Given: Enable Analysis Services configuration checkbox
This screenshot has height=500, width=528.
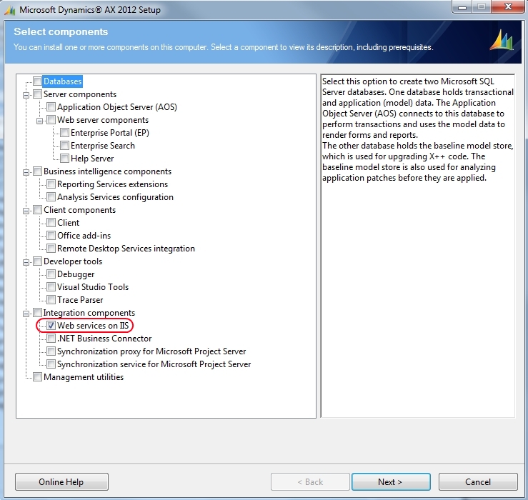Looking at the screenshot, I should [51, 196].
